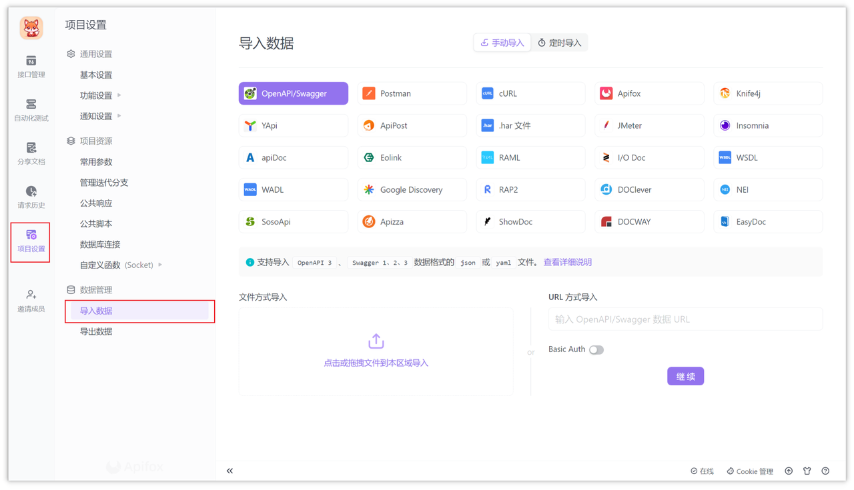854x490 pixels.
Task: Click the help question icon in status bar
Action: 825,471
